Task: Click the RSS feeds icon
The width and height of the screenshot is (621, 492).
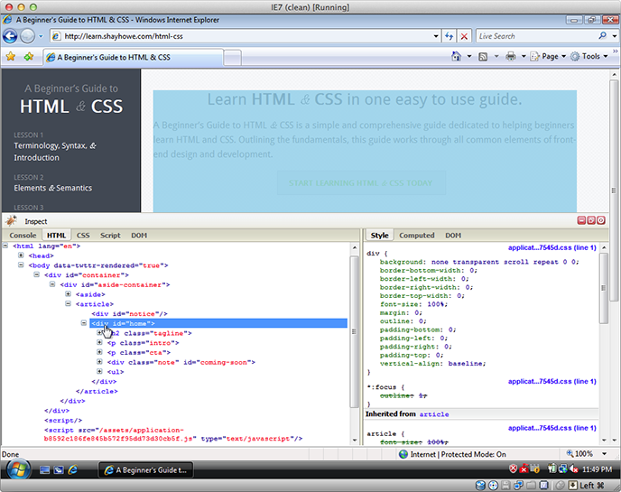Action: coord(483,57)
